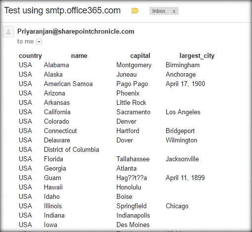
Task: Select the 'Connecticut' cell
Action: coord(60,131)
